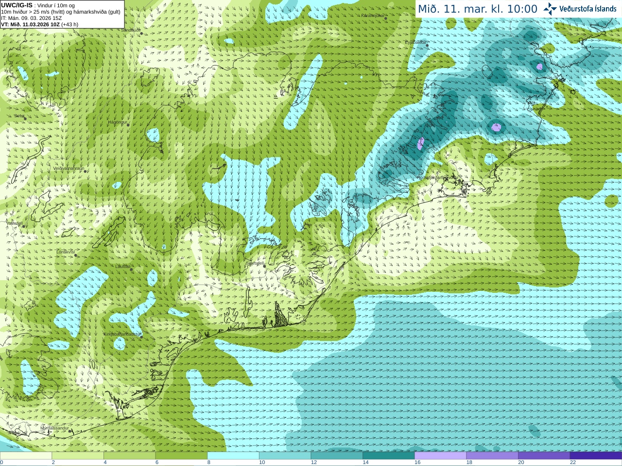Click the legend swatch for 20–22 m/s
622x466 pixels.
(x=544, y=456)
